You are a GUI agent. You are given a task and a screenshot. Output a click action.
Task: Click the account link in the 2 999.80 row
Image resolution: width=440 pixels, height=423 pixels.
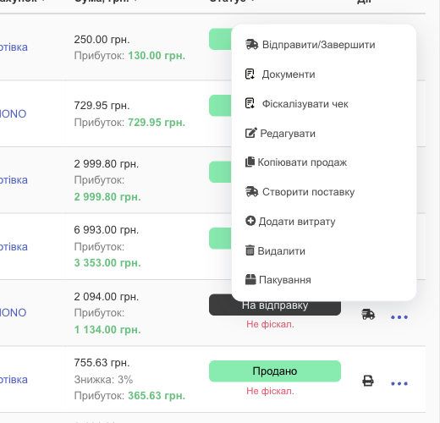tap(14, 180)
